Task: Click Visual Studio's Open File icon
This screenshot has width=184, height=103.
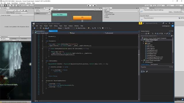Action: coord(44,28)
